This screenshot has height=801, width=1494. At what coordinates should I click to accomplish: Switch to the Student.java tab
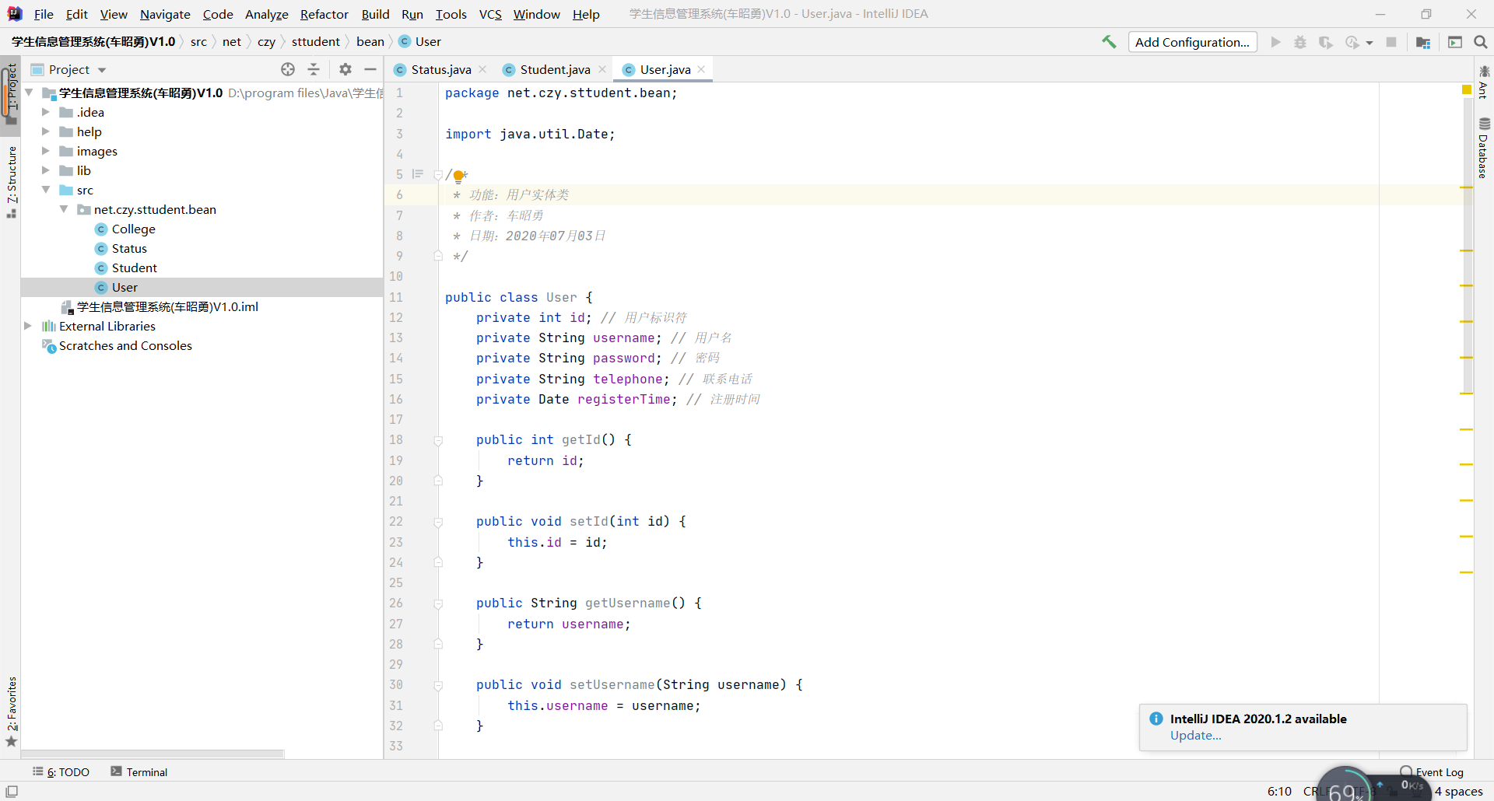tap(555, 69)
